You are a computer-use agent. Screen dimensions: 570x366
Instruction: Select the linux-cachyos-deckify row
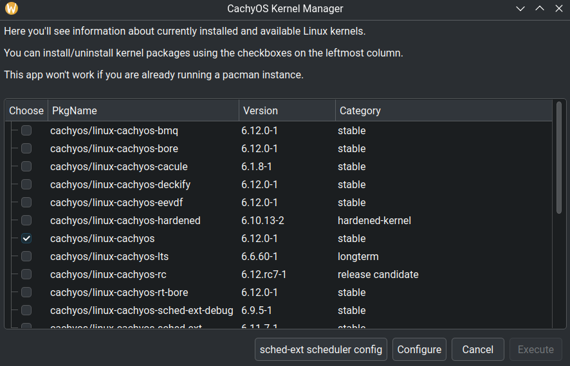tap(120, 184)
